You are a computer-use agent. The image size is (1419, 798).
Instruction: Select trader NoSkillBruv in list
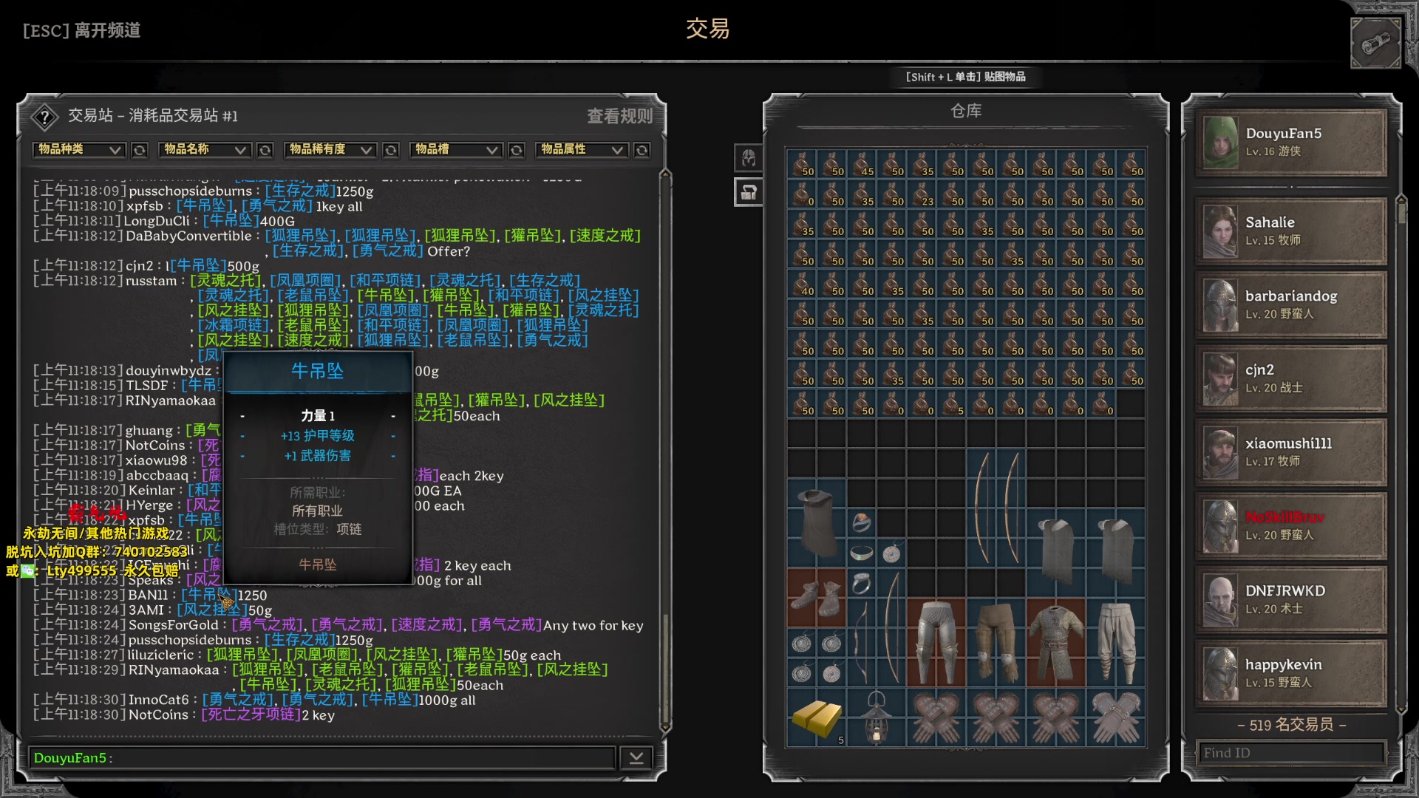pyautogui.click(x=1291, y=526)
